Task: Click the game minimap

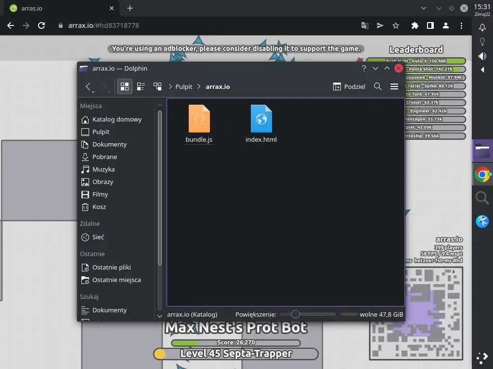Action: pos(416,313)
